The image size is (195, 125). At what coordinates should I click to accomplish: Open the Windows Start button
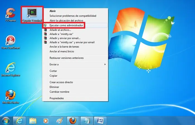tap(6, 121)
